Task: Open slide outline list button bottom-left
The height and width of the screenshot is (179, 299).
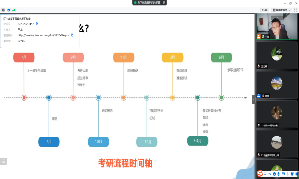Action: pos(3,161)
